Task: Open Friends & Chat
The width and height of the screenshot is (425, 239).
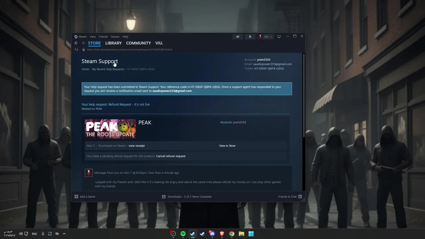Action: (288, 197)
